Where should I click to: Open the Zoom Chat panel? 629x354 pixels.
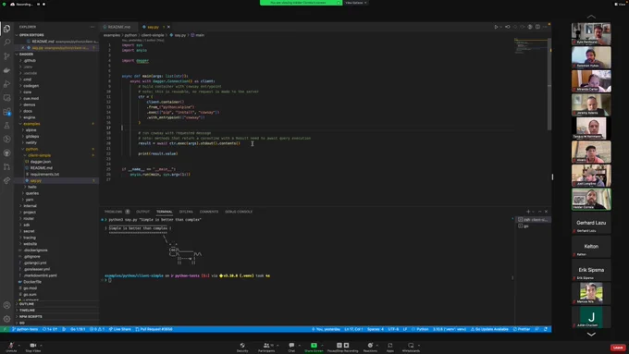click(291, 348)
